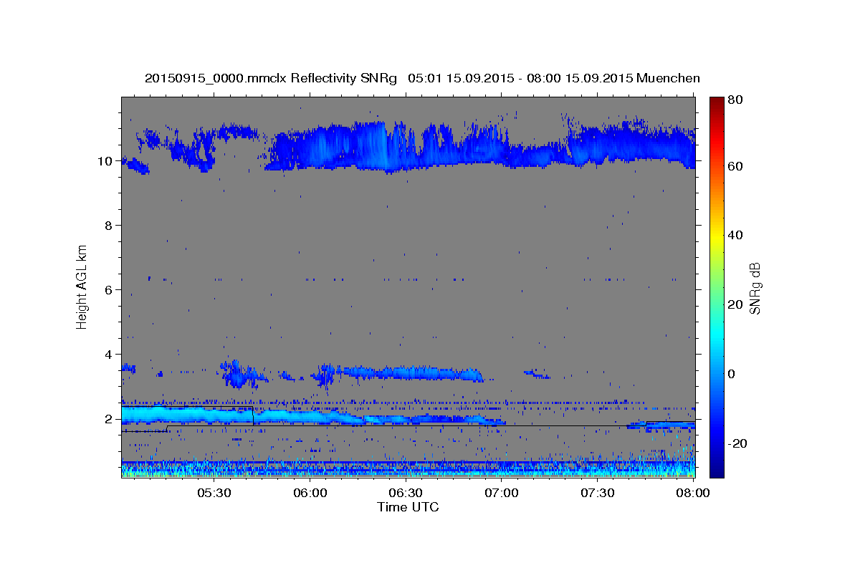Click the height tick label 10
The height and width of the screenshot is (573, 860).
tap(106, 161)
